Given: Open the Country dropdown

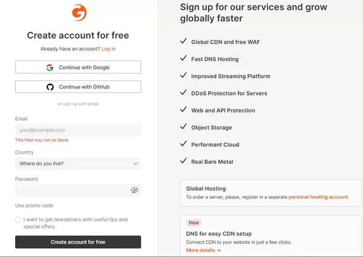Looking at the screenshot, I should point(77,163).
